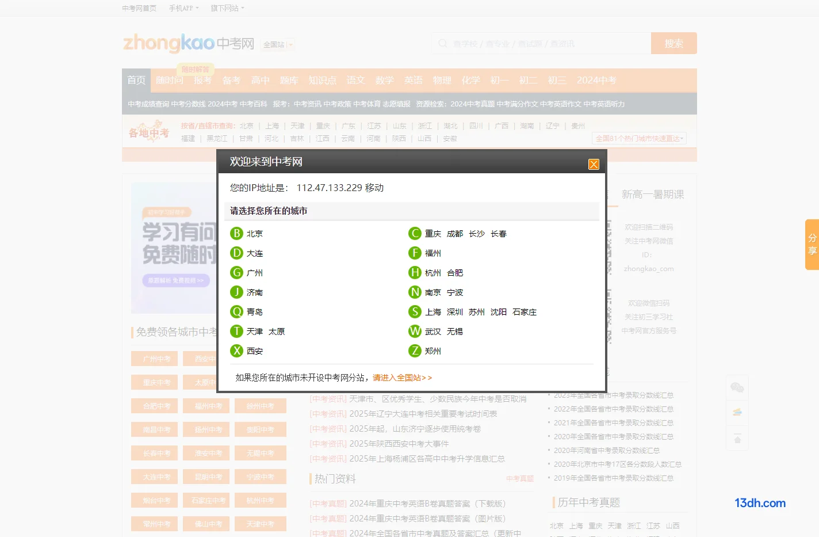Open 全国81个热门城市快速直达 dropdown
Screen dimensions: 819x537
[x=639, y=139]
